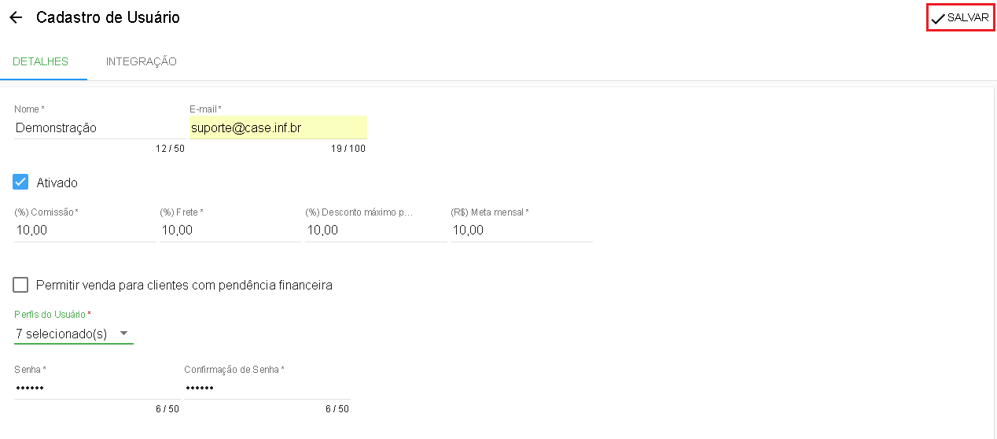Click the Confirmação de Senha field
The image size is (997, 439).
tap(266, 388)
